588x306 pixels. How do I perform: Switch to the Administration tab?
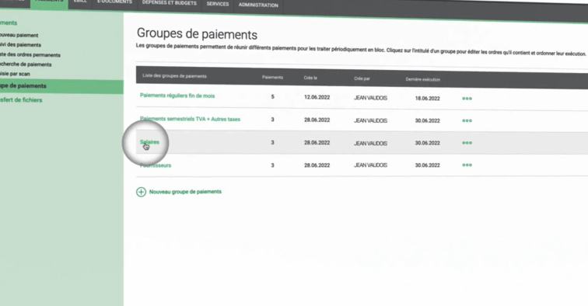click(258, 5)
